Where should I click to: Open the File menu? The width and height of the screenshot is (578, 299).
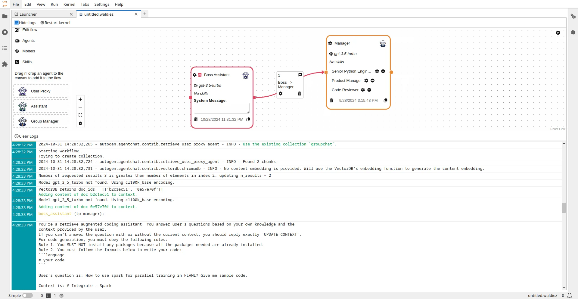click(x=16, y=4)
